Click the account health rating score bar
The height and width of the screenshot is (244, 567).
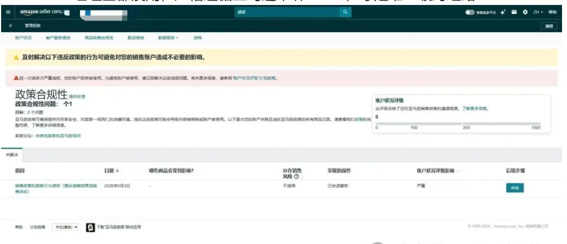(458, 124)
